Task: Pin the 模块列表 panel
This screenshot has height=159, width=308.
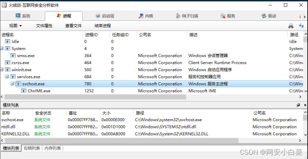Action: click(299, 105)
